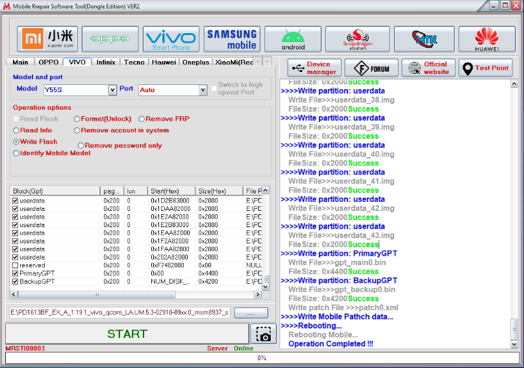Click the green START button

[x=127, y=334]
